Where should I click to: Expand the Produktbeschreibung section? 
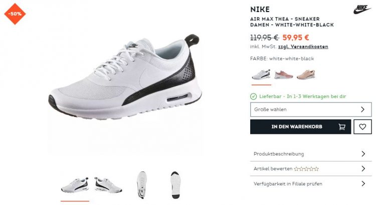point(311,154)
